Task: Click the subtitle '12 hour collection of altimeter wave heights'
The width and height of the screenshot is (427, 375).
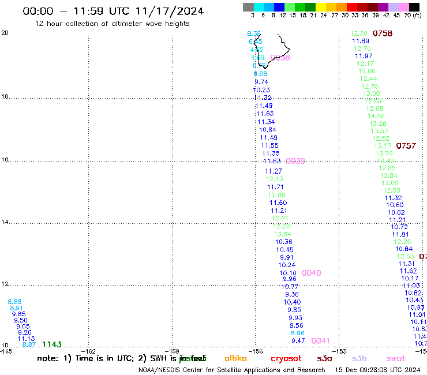Action: [112, 24]
